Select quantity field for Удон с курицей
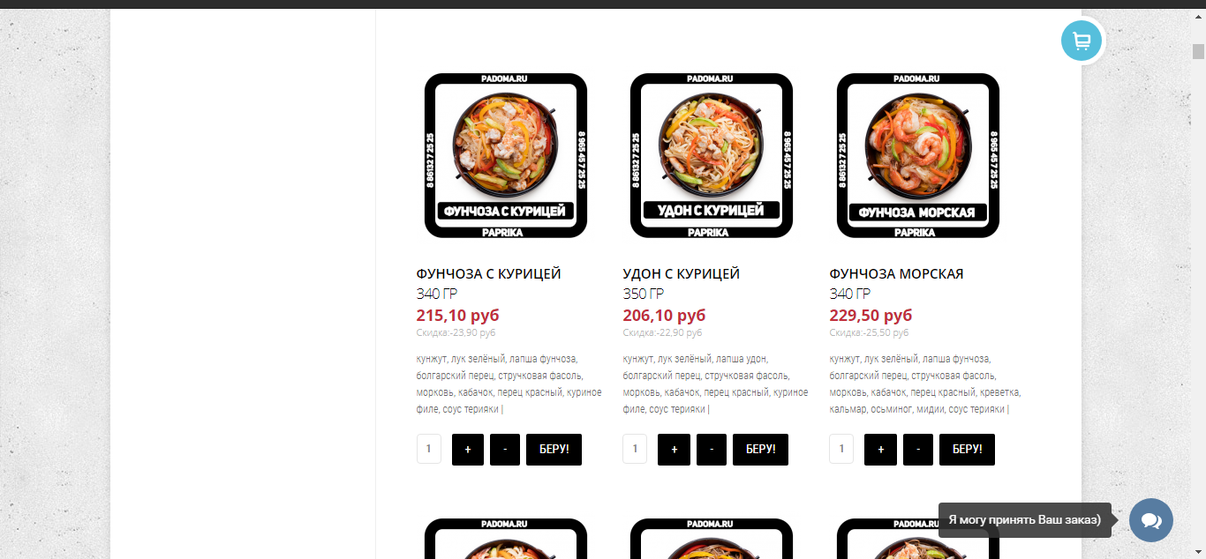The height and width of the screenshot is (559, 1206). (x=635, y=449)
